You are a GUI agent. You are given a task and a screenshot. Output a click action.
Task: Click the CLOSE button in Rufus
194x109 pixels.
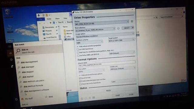[131, 94]
